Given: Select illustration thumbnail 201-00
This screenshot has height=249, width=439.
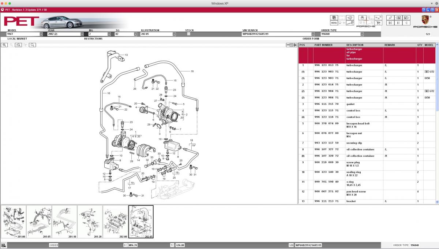Looking at the screenshot, I should (x=14, y=222).
